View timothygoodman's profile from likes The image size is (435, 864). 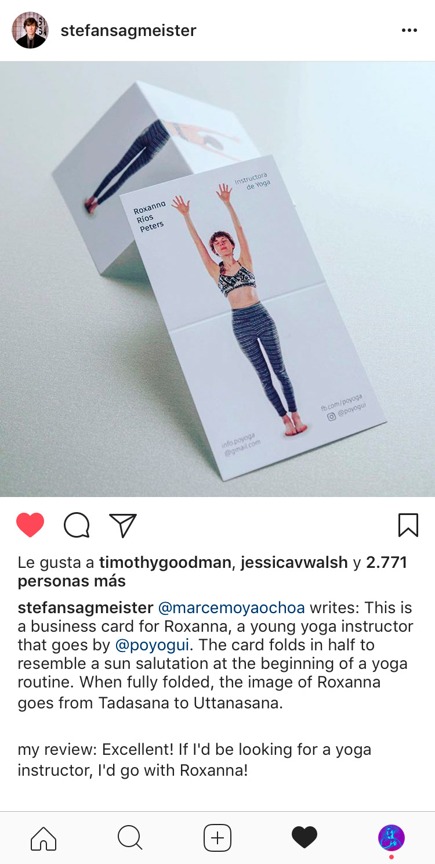click(x=165, y=562)
